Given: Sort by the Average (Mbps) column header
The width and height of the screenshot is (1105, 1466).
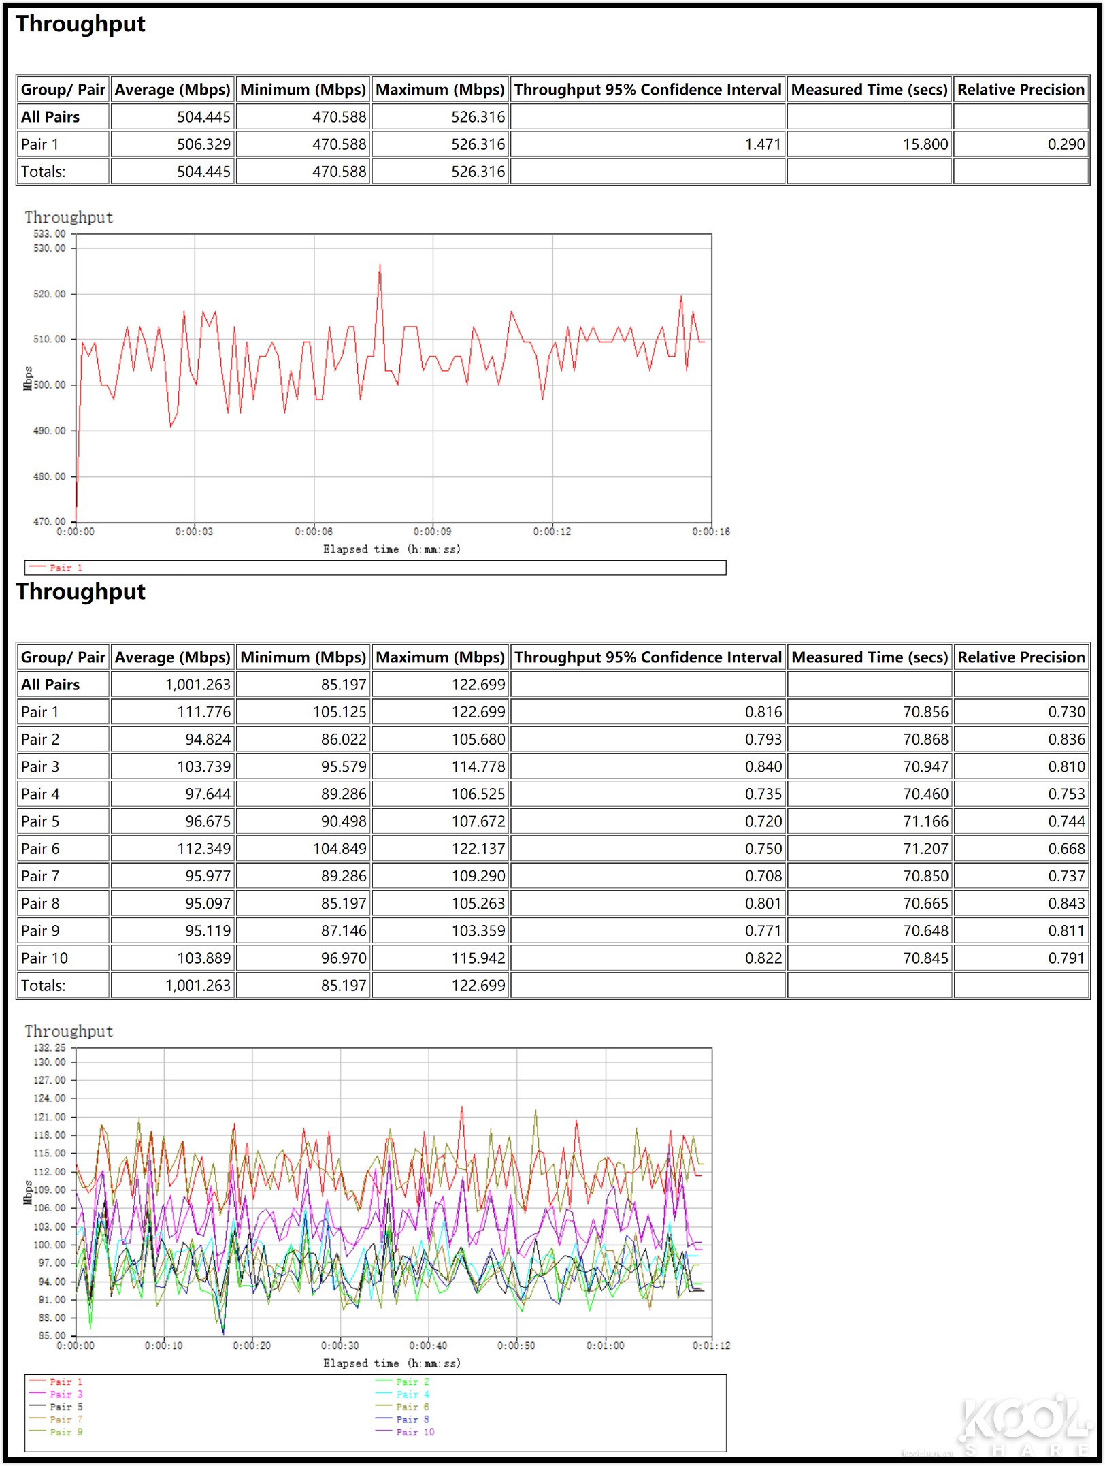Looking at the screenshot, I should [x=171, y=89].
